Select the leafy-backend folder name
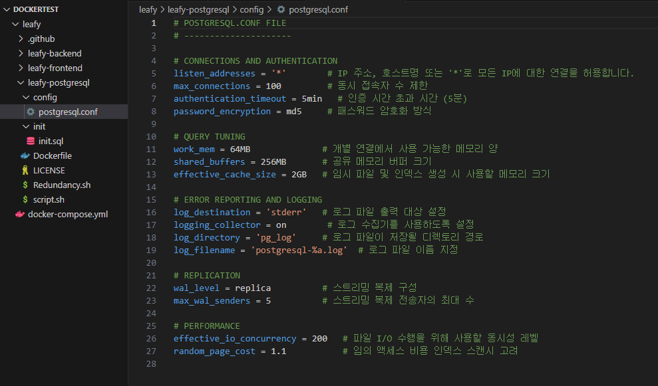 click(55, 54)
